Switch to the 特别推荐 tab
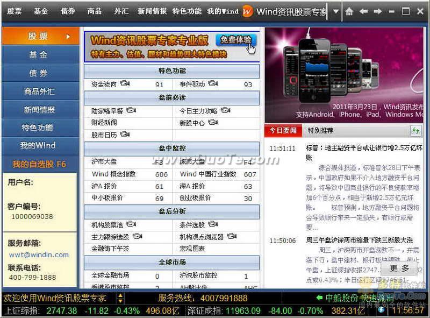The image size is (430, 318). point(320,130)
